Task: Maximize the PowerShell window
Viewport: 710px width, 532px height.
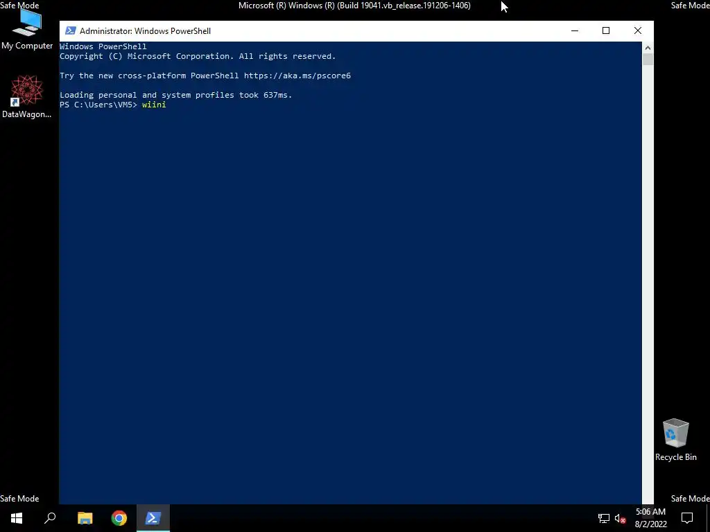Action: pos(606,30)
